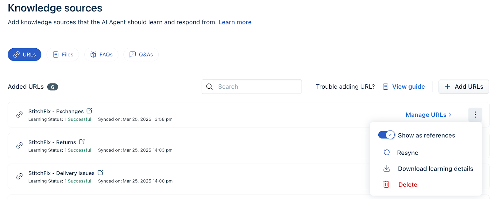491x199 pixels.
Task: Select Delete from the options menu
Action: (x=408, y=184)
